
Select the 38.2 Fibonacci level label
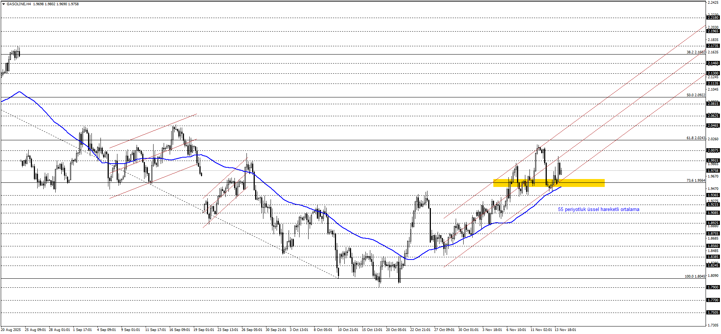pos(695,52)
